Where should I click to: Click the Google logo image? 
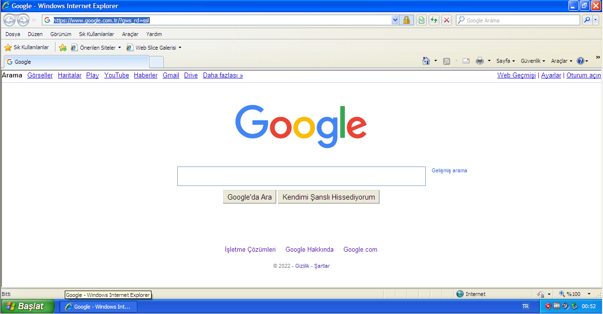301,126
